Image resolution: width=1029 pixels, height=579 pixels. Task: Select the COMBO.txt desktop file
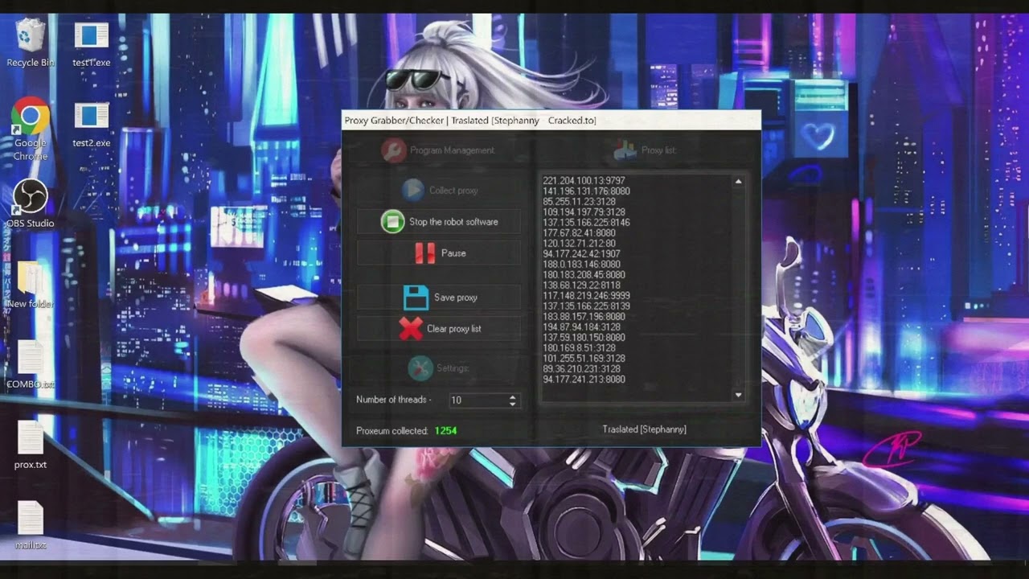[31, 364]
